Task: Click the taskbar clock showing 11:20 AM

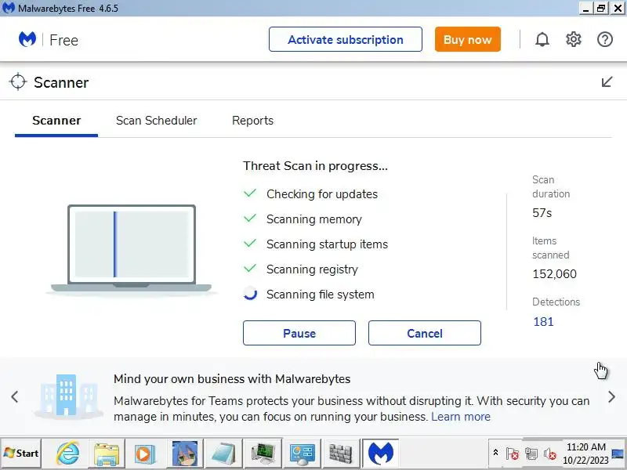Action: [x=585, y=454]
